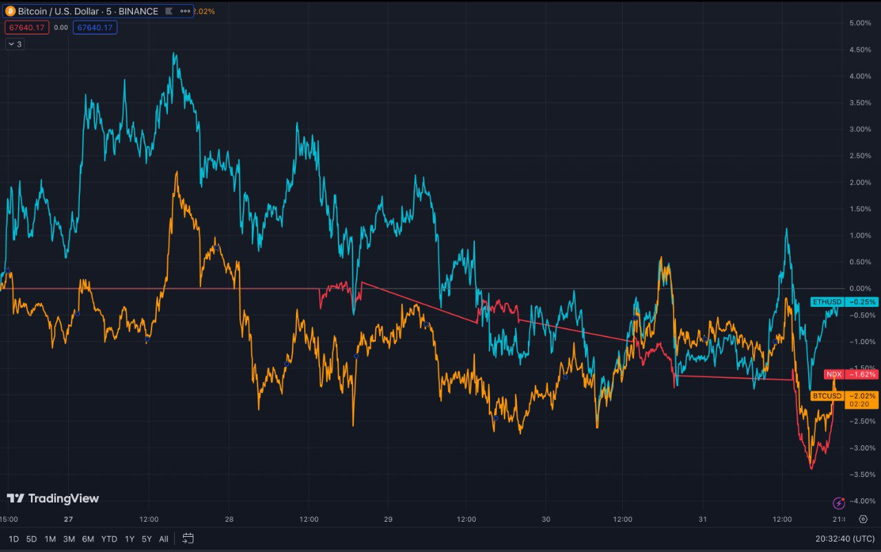The height and width of the screenshot is (552, 881).
Task: Select the YTD time range
Action: (109, 539)
